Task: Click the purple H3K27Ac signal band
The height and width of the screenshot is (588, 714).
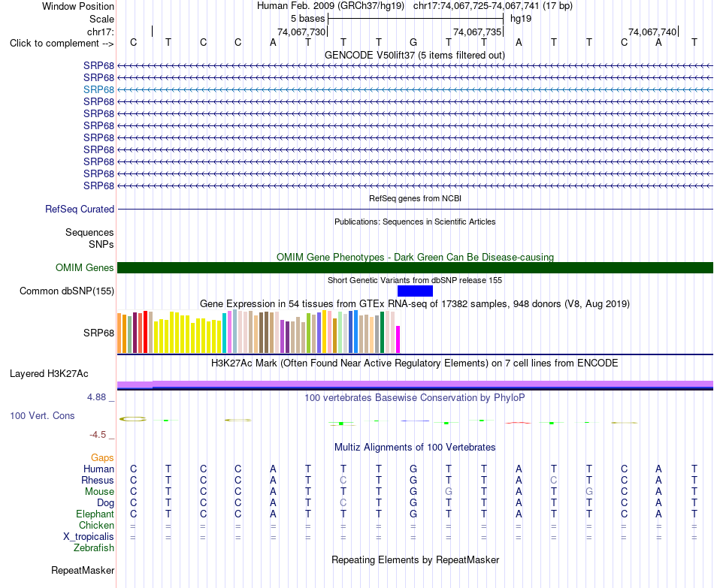Action: pos(415,384)
